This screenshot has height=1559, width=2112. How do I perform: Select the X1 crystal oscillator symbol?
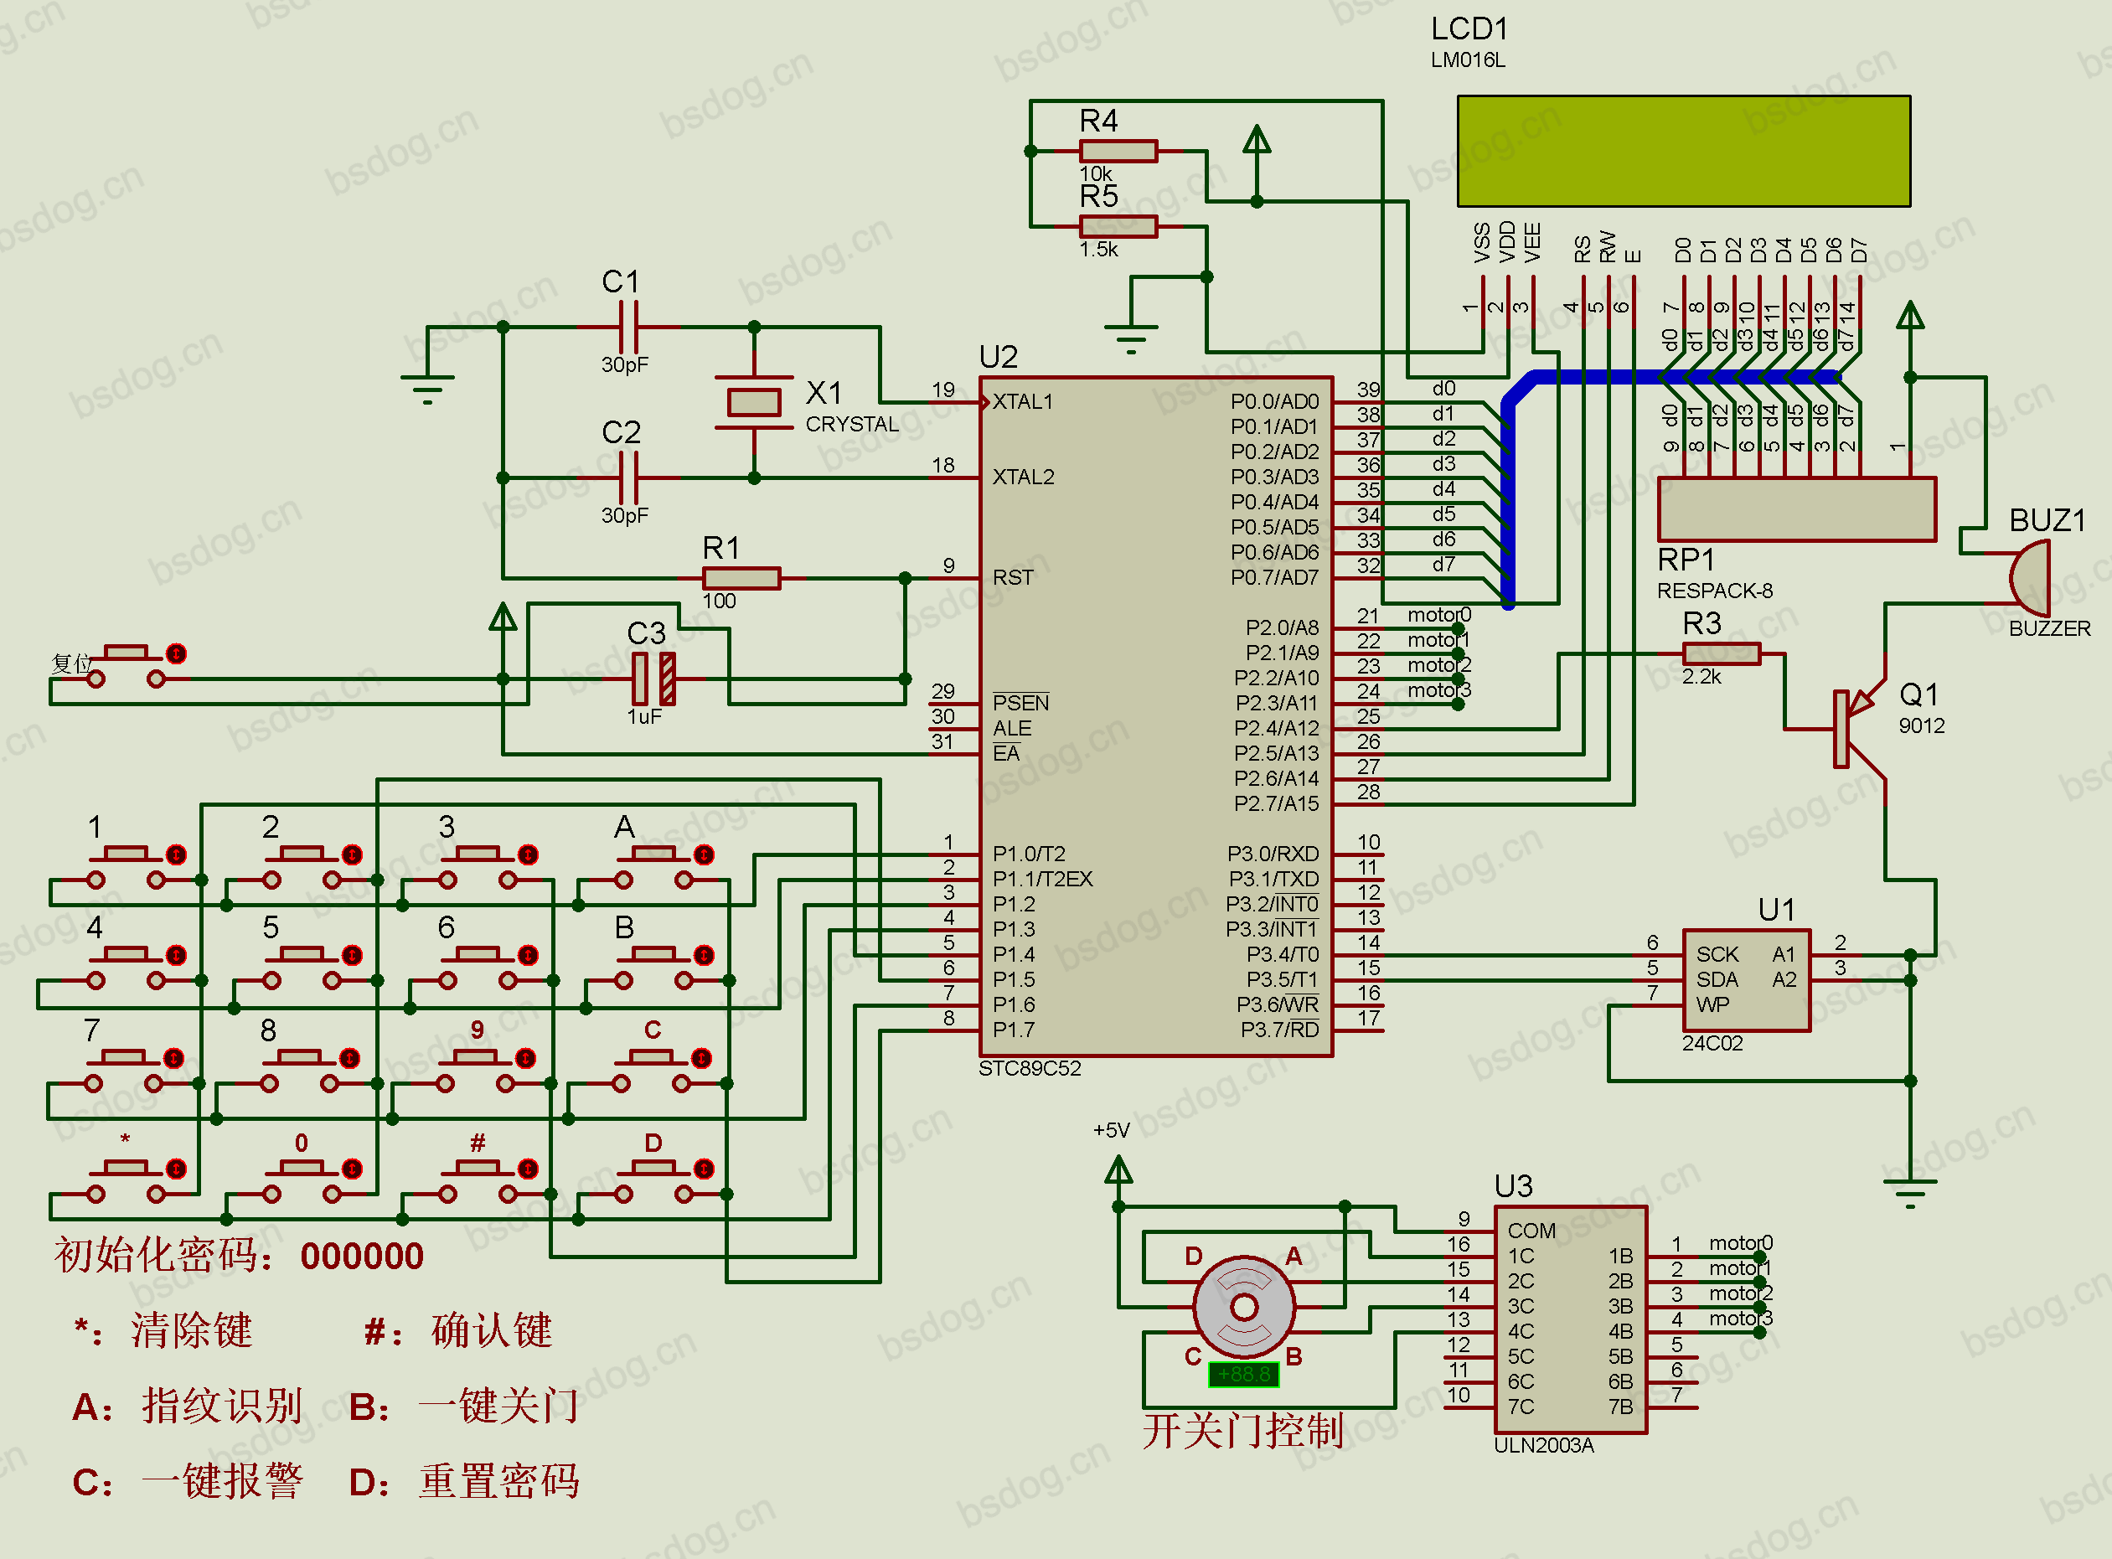tap(754, 403)
